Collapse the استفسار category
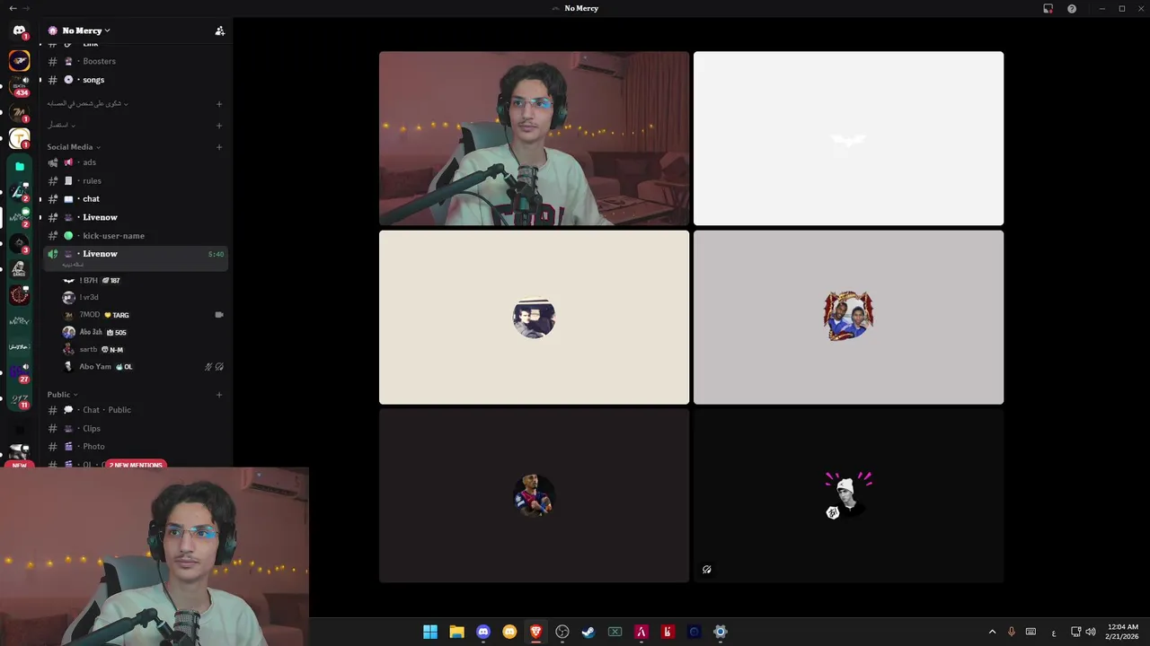This screenshot has height=646, width=1150. tap(61, 125)
